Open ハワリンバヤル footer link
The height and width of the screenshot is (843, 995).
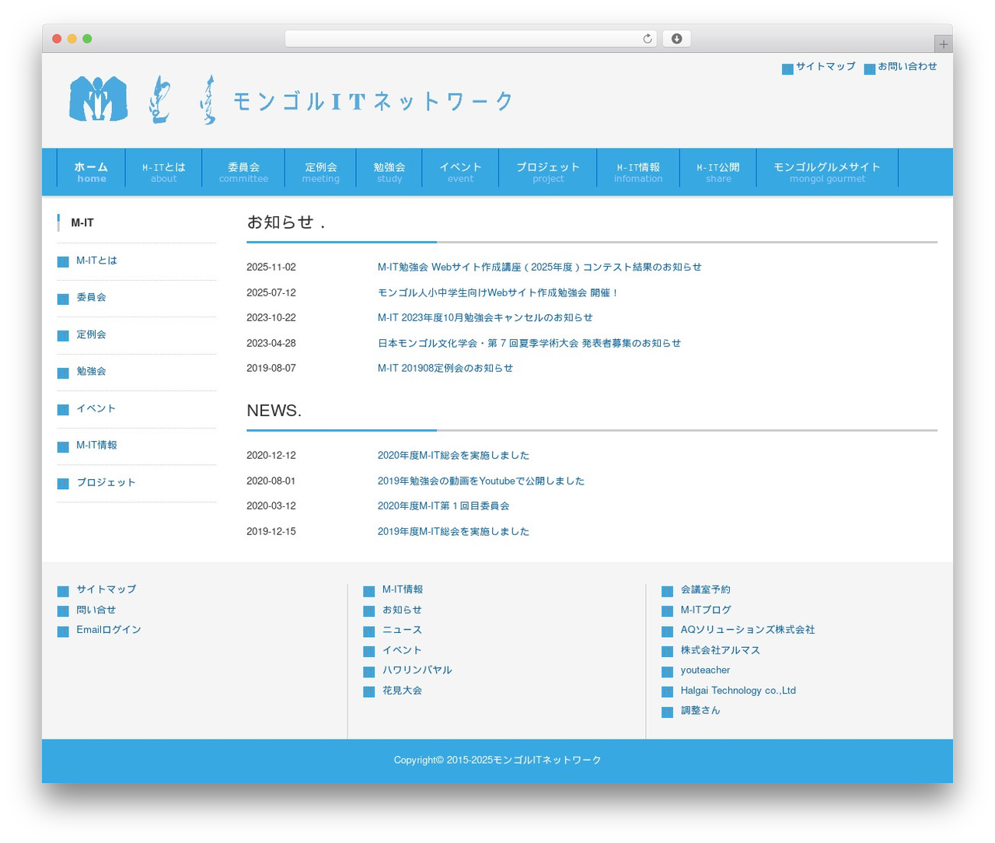coord(417,670)
